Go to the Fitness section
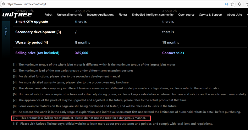 [123, 15]
